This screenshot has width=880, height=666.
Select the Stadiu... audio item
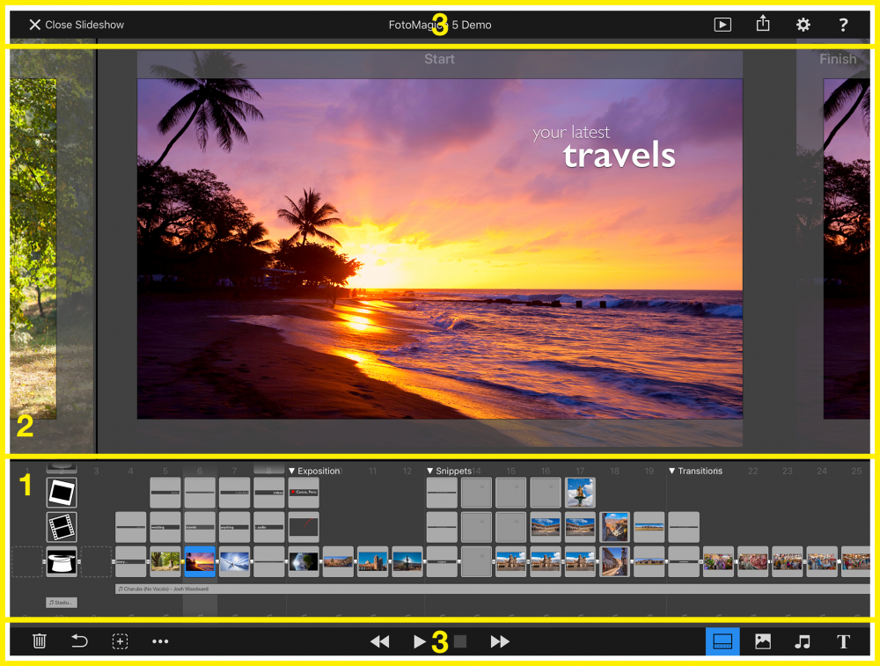point(62,603)
